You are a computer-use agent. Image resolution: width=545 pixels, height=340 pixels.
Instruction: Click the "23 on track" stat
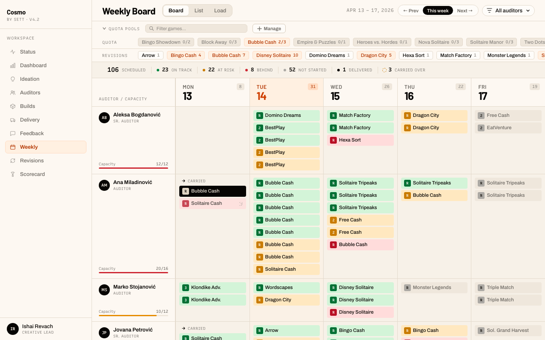(x=175, y=70)
